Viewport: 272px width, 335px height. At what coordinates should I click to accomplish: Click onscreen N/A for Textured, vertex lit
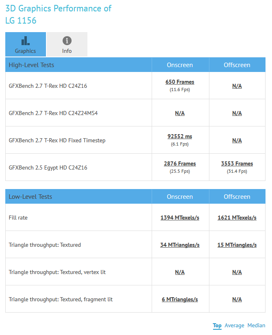click(x=180, y=272)
